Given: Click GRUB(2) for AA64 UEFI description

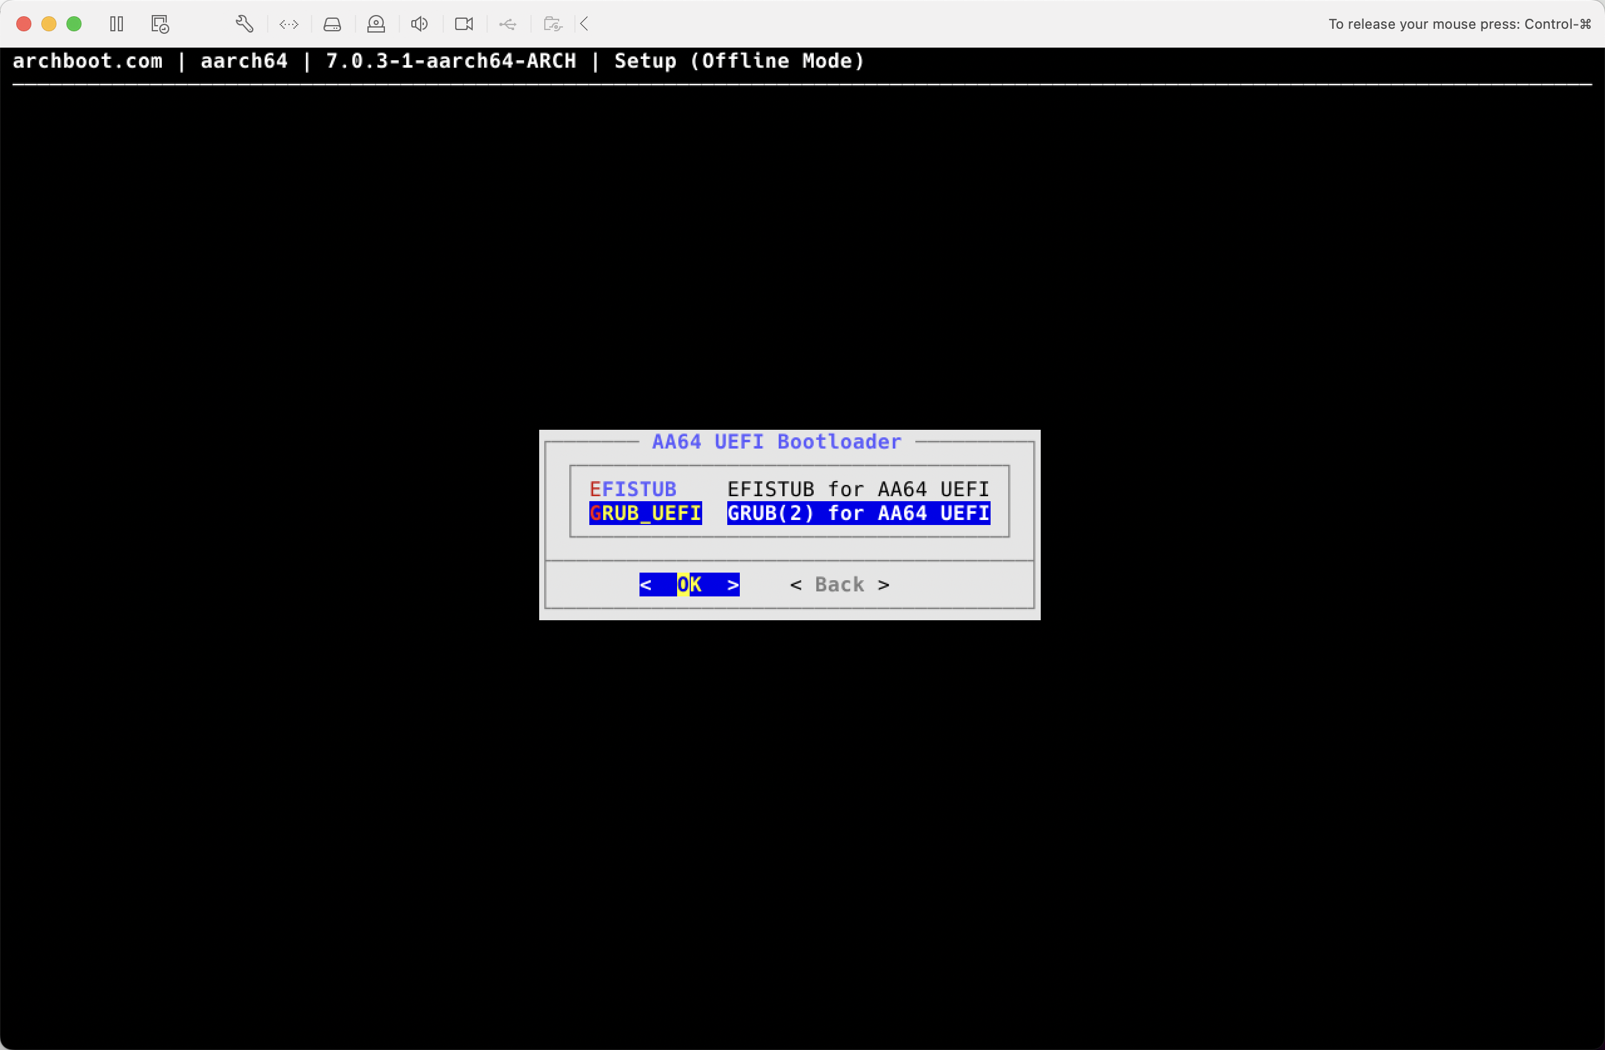Looking at the screenshot, I should pos(858,513).
